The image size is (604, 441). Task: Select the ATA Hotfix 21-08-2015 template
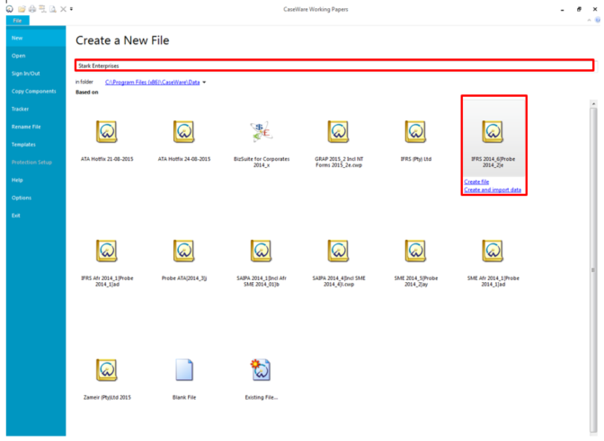[x=107, y=141]
